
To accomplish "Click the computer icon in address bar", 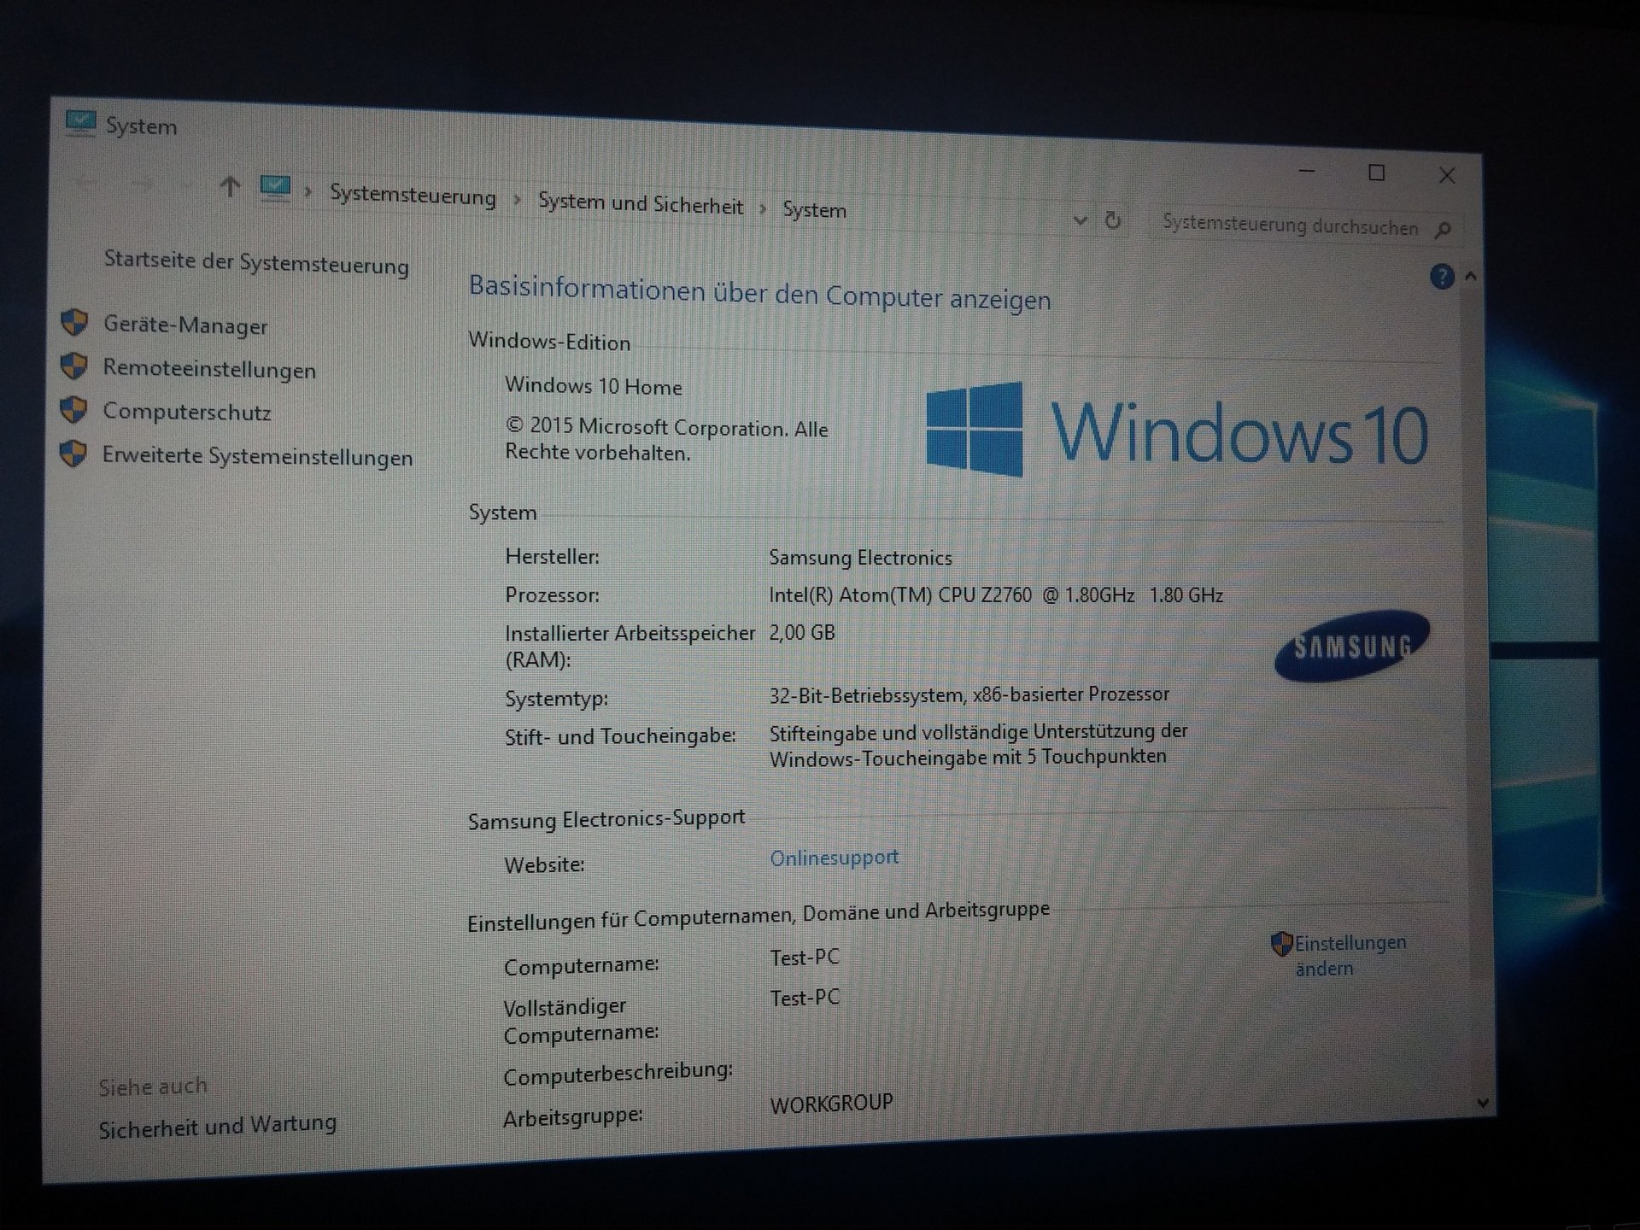I will [x=275, y=188].
